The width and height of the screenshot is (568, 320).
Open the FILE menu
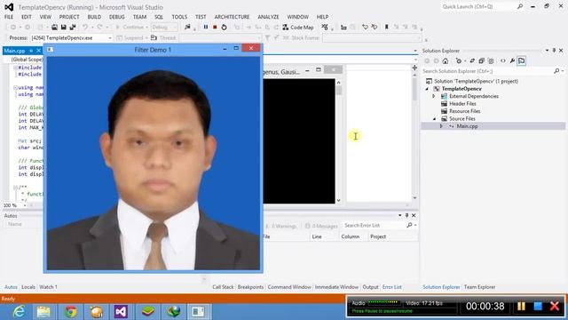[9, 17]
